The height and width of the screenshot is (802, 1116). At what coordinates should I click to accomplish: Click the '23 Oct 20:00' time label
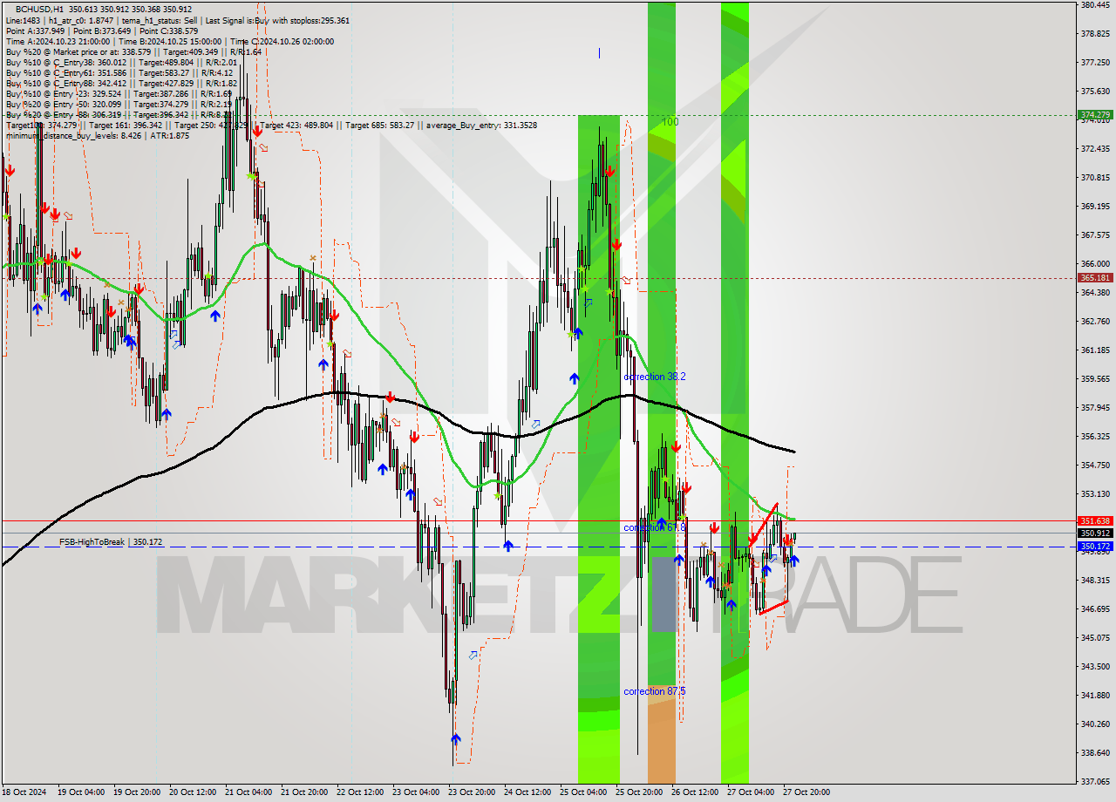[x=471, y=792]
